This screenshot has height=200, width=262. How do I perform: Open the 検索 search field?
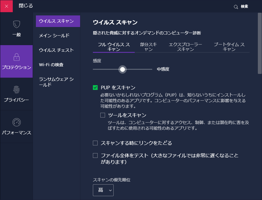pos(244,7)
